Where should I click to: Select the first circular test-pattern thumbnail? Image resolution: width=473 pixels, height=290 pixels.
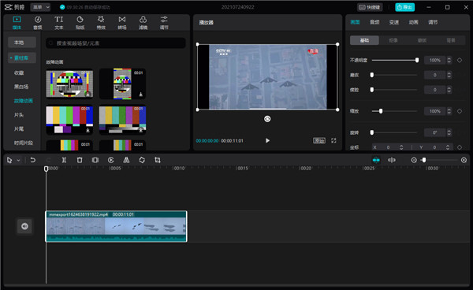tap(69, 84)
